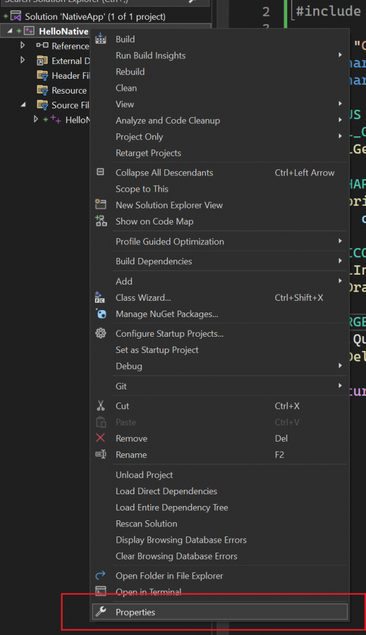Viewport: 366px width, 635px height.
Task: Click the Manage NuGet Packages icon
Action: (101, 313)
